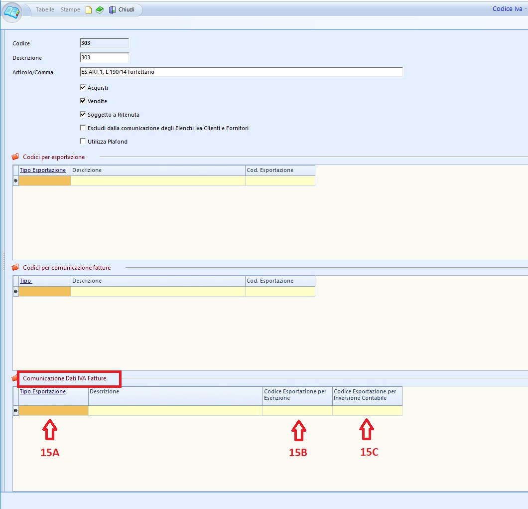Click Codice Esportazione per Inversione Contabile cell
This screenshot has height=509, width=528.
(367, 411)
